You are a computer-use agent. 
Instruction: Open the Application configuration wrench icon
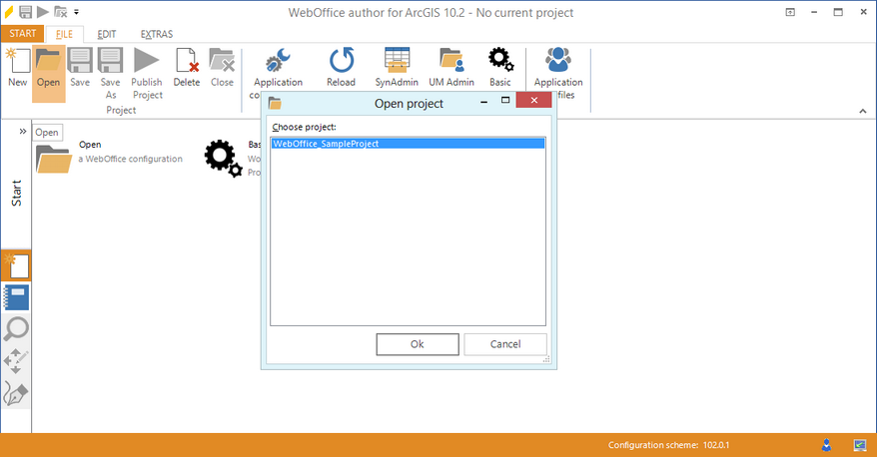click(x=278, y=60)
